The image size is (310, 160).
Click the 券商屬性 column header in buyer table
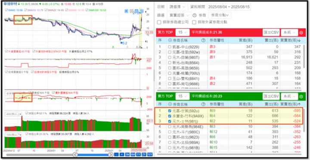(217, 41)
